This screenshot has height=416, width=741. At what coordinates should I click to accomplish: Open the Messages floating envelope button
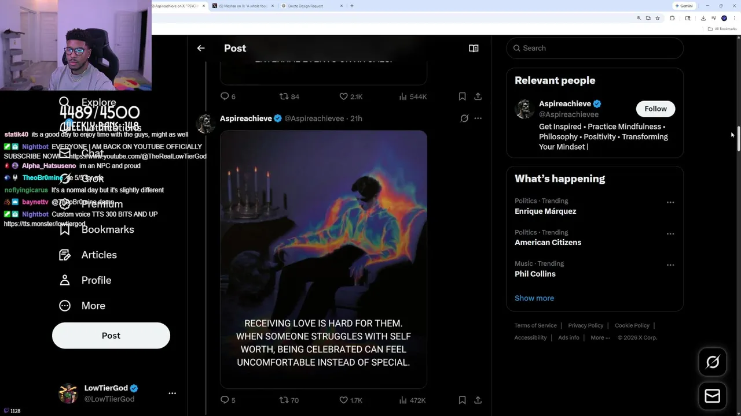712,396
